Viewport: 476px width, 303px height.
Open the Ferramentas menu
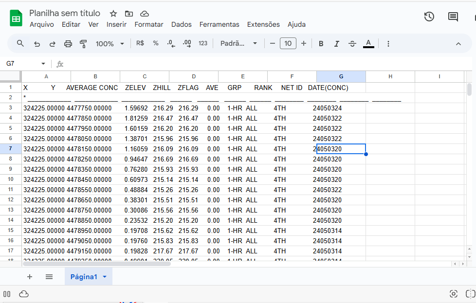[219, 25]
